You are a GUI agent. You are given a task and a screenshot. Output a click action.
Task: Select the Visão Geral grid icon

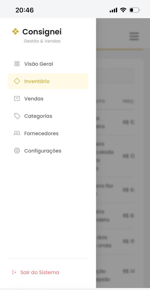coord(17,64)
